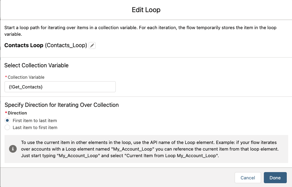Viewport: 292px width, 187px height.
Task: Click the "Edit Loop" dialog title
Action: coord(146,10)
